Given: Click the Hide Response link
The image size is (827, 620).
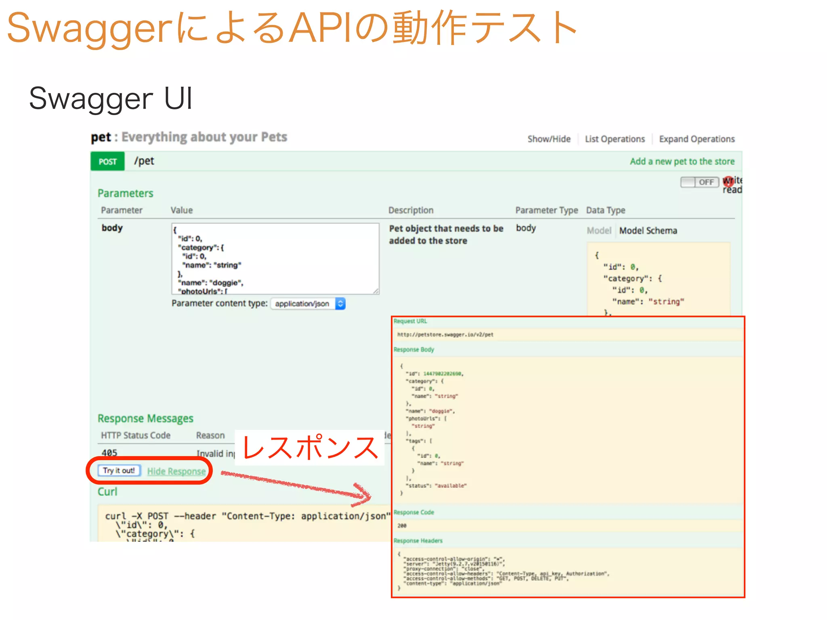Looking at the screenshot, I should [x=176, y=471].
